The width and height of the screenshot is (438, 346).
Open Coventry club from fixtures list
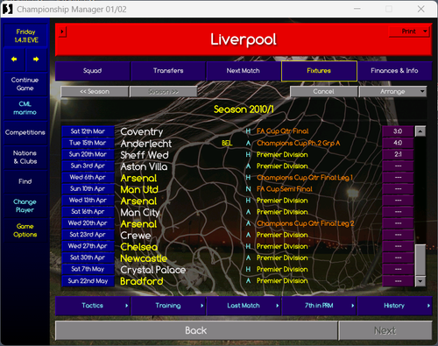pyautogui.click(x=142, y=131)
